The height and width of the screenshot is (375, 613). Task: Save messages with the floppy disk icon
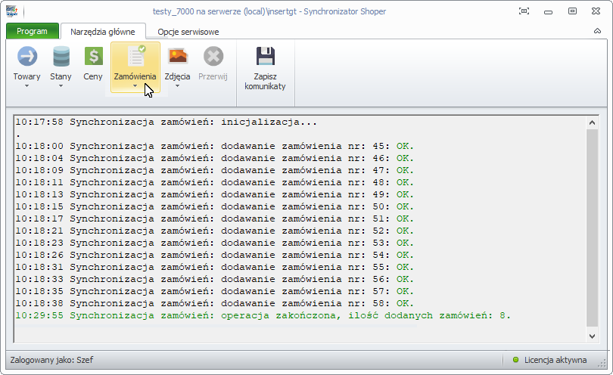coord(266,56)
